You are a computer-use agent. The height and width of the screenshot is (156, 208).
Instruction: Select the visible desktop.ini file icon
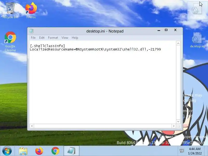click(197, 40)
